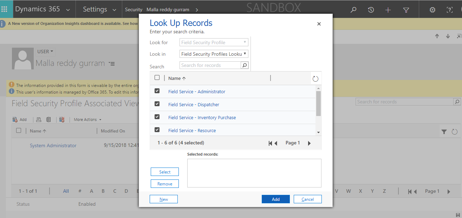
Task: Open advanced find funnel icon in top bar
Action: [x=406, y=10]
